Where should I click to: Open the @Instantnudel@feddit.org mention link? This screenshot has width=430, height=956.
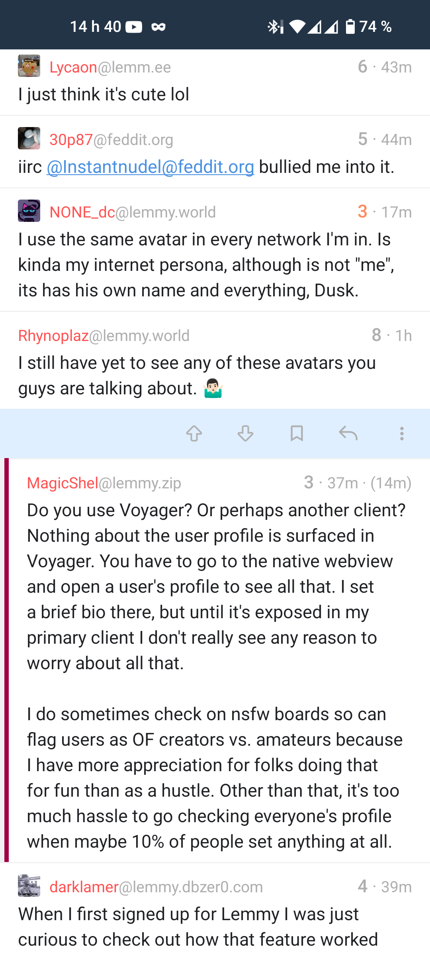coord(150,167)
